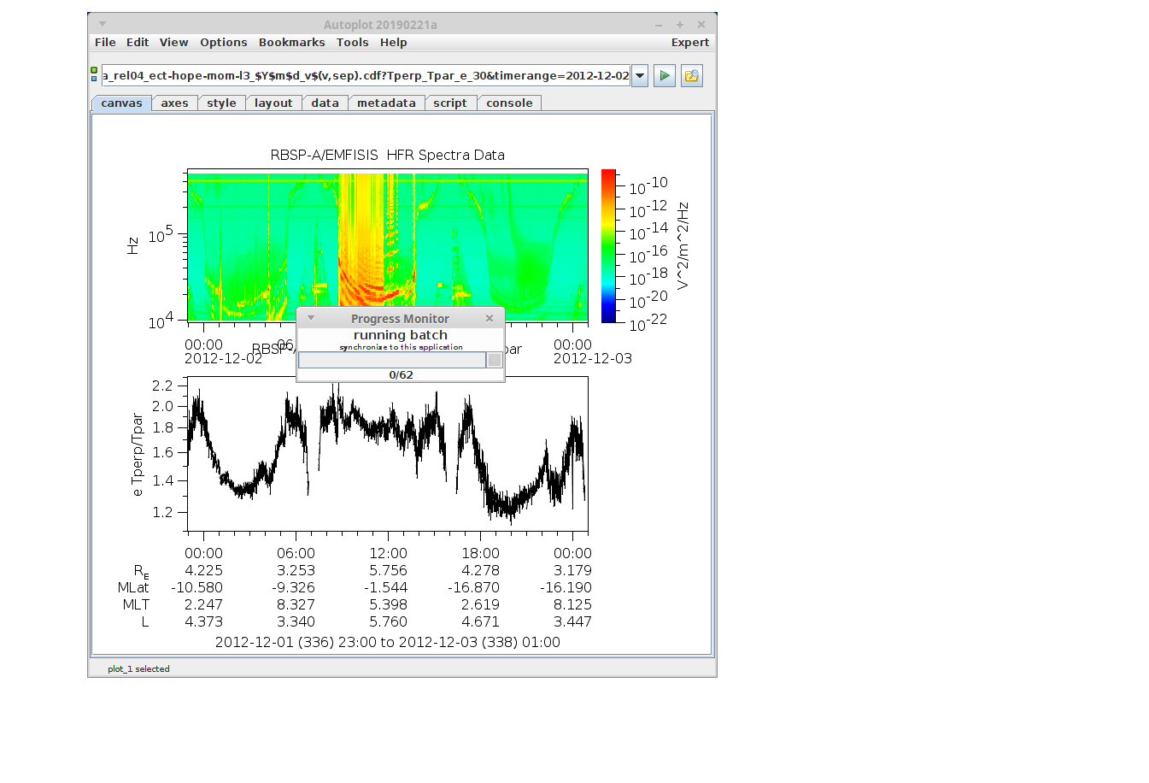Select the script tab

449,103
